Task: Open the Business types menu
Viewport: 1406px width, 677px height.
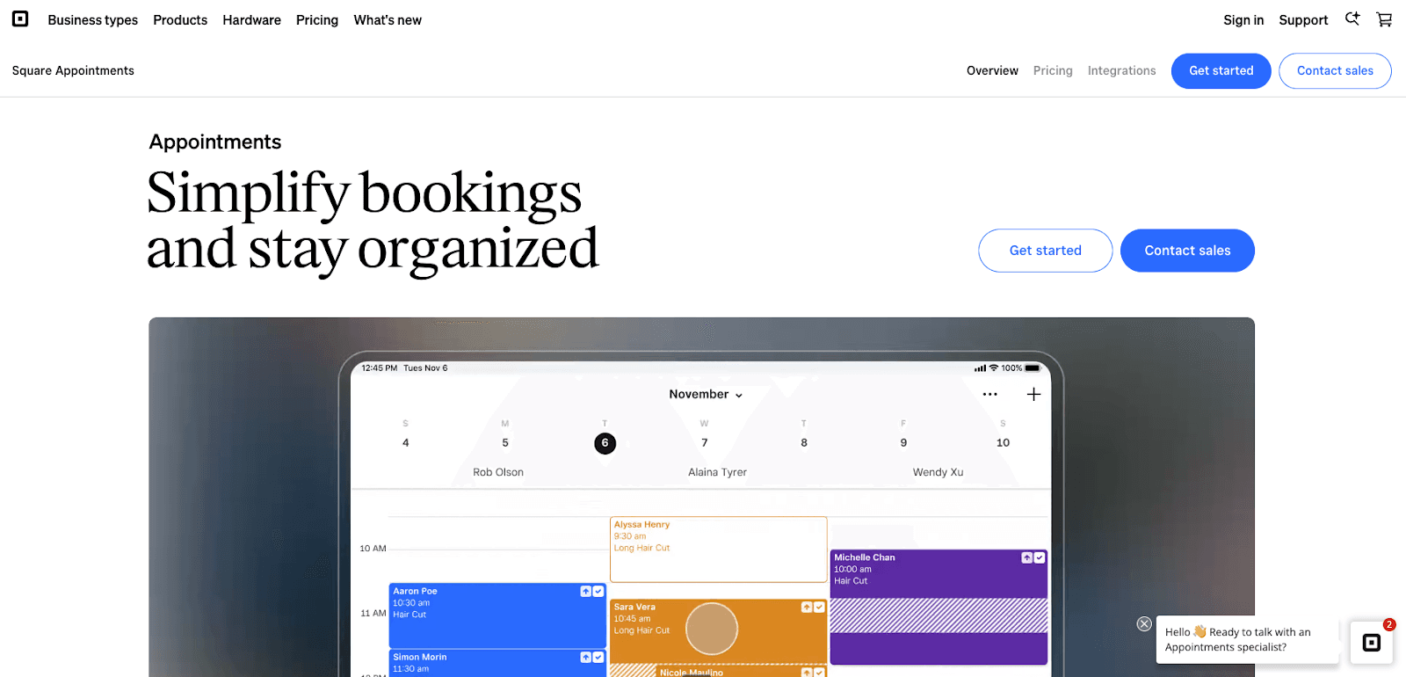Action: click(x=92, y=20)
